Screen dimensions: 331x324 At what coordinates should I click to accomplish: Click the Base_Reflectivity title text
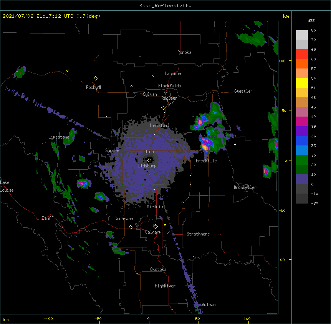click(165, 6)
